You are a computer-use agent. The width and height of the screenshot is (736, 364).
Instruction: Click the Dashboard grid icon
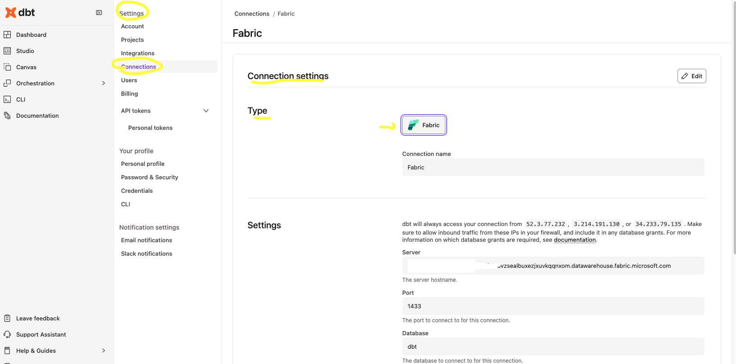(7, 35)
